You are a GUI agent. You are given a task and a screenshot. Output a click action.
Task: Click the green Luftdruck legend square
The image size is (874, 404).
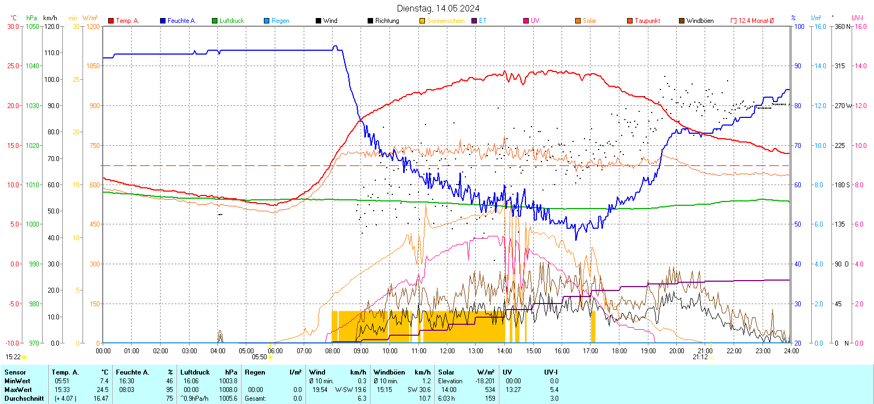coord(215,21)
